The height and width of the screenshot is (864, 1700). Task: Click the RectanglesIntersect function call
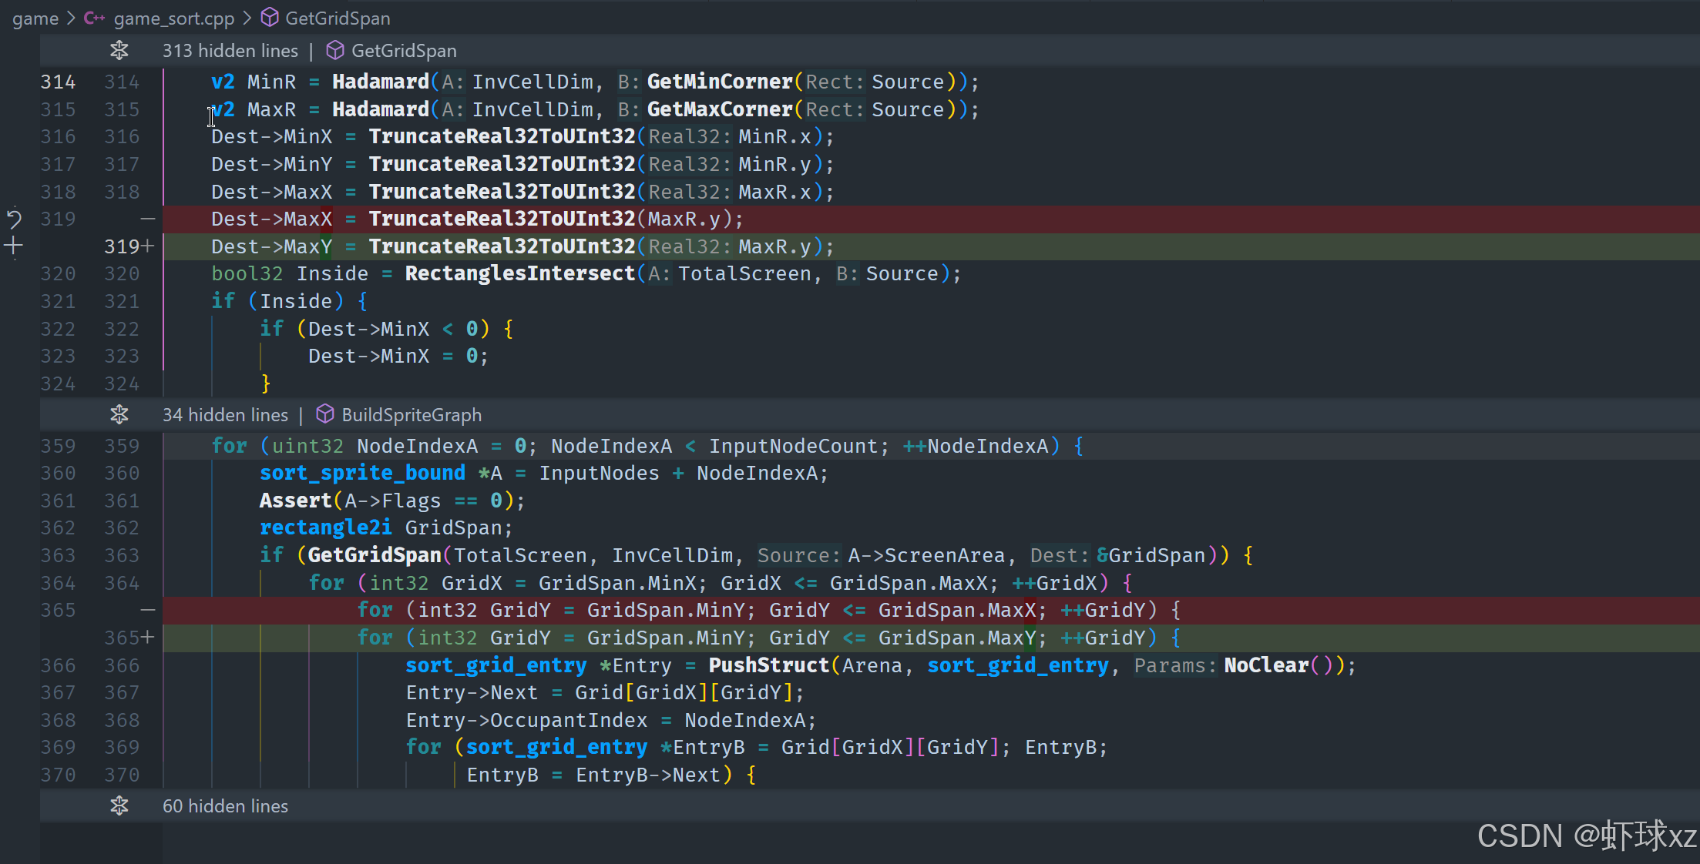pos(519,274)
